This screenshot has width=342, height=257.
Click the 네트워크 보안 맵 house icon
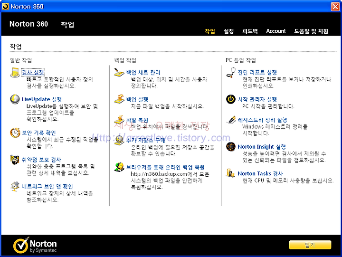[15, 187]
